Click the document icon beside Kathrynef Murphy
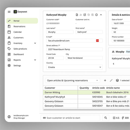Screen dimensions: 130x130 [x=77, y=15]
